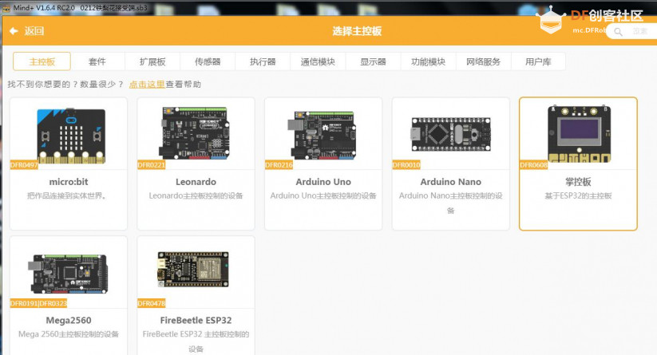This screenshot has width=657, height=355.
Task: Click the DFR0497 product code tag
Action: [x=24, y=165]
